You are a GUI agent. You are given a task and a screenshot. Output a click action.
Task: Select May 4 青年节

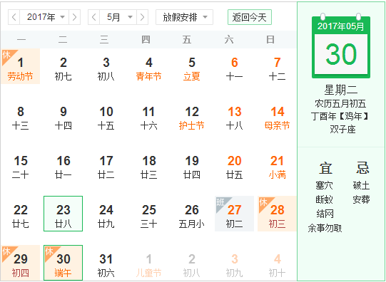(x=149, y=66)
